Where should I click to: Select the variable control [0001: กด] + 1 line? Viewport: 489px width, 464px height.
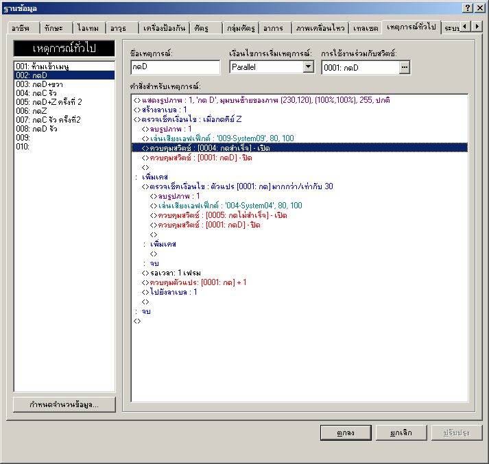[300, 282]
